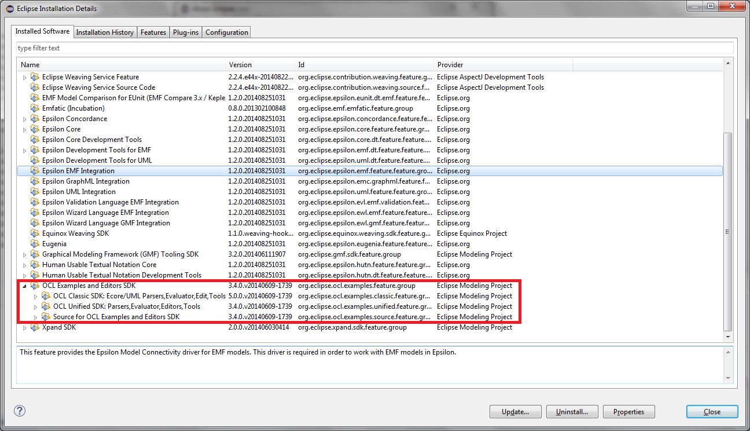
Task: Click the Epsilon Core feature icon
Action: (35, 129)
